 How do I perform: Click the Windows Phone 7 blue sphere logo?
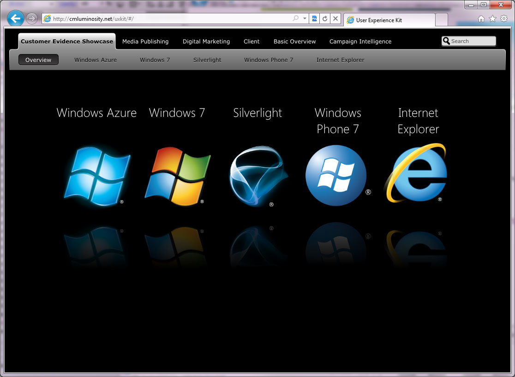click(336, 176)
